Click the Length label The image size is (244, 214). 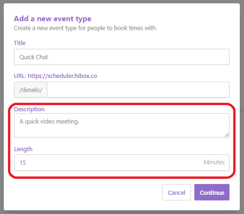23,149
